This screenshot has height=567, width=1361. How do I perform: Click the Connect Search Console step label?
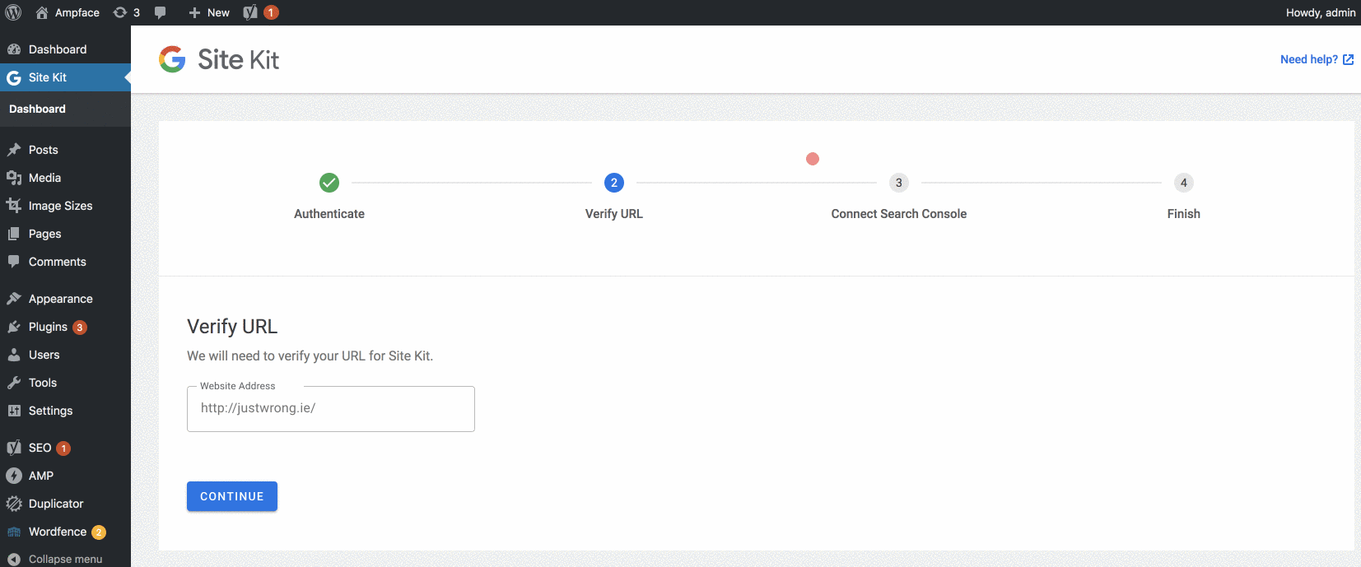click(x=899, y=214)
